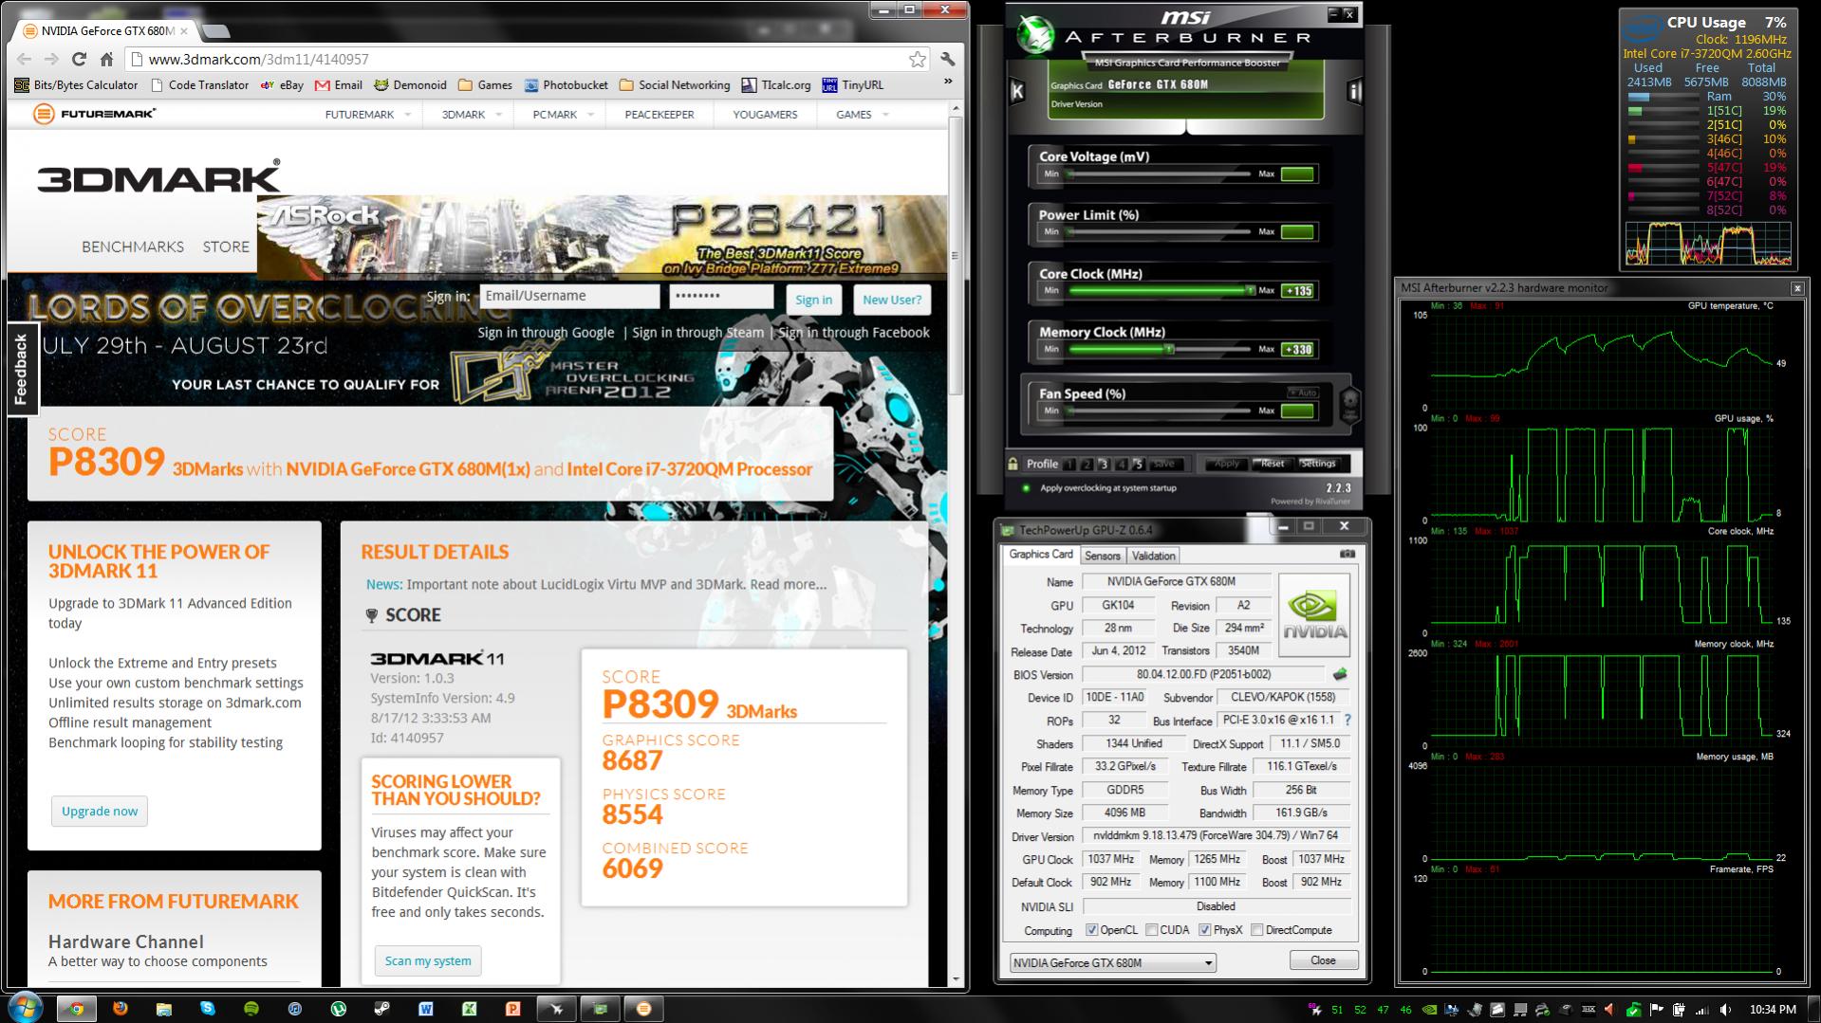
Task: Reload the 3dmark page
Action: tap(79, 59)
